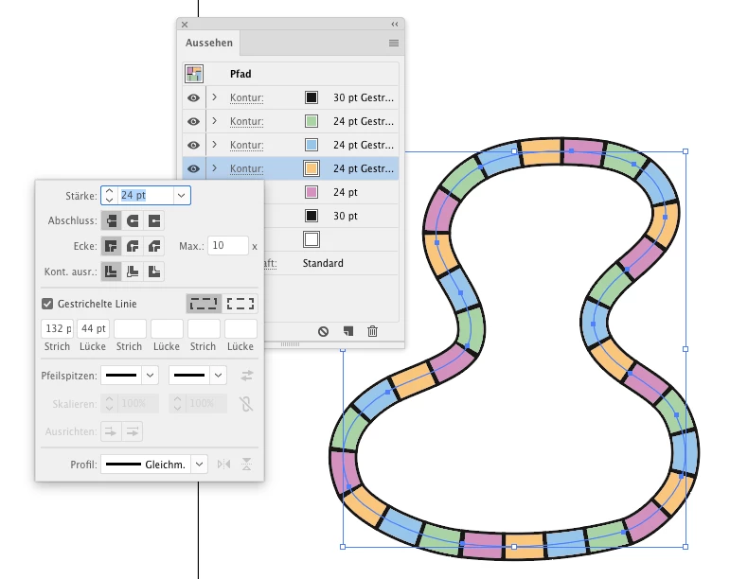Click the extend arrow tip beyond path icon
The image size is (730, 579).
111,432
